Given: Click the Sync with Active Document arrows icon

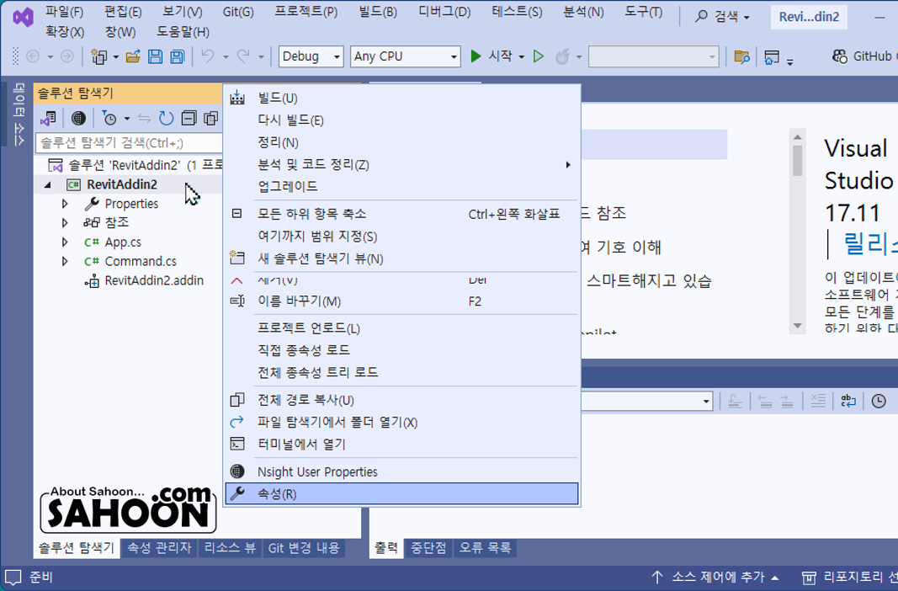Looking at the screenshot, I should coord(144,118).
